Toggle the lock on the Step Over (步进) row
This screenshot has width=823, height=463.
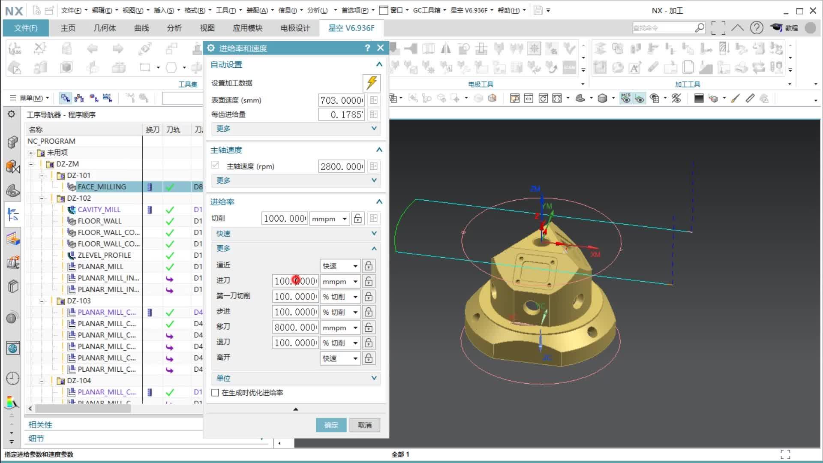coord(368,312)
